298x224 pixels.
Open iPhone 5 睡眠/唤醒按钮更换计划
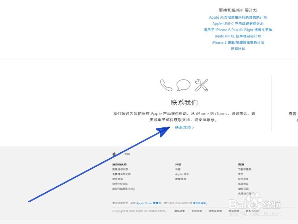[237, 42]
